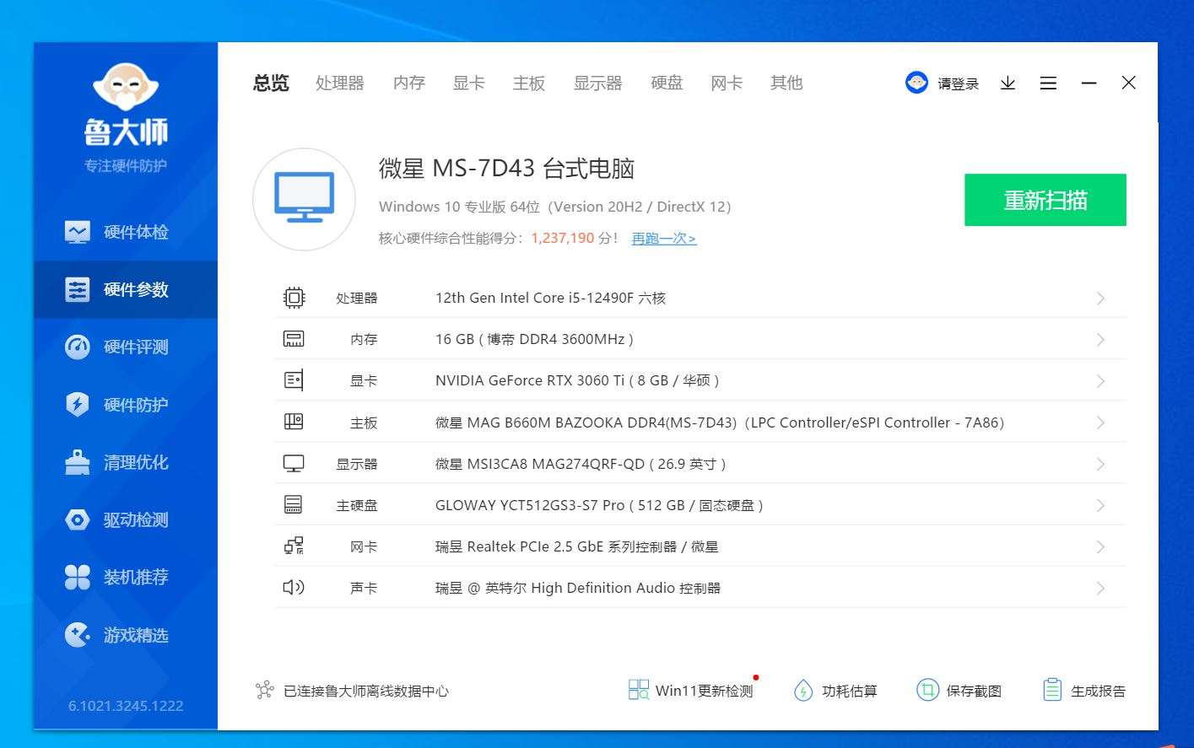Image resolution: width=1194 pixels, height=748 pixels.
Task: Switch to the 硬盘 tab
Action: 667,83
